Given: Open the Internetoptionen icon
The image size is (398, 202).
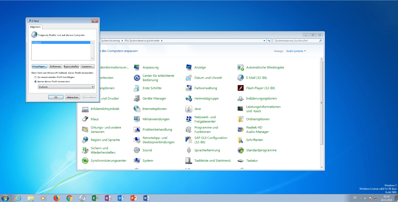Looking at the screenshot, I should 137,109.
